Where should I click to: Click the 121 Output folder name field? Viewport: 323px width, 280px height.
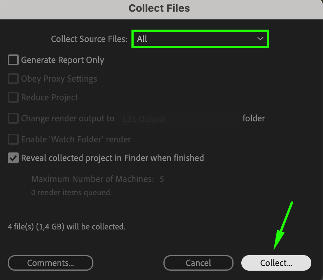pyautogui.click(x=179, y=119)
